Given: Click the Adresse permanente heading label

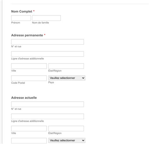Looking at the screenshot, I should click(x=27, y=35).
